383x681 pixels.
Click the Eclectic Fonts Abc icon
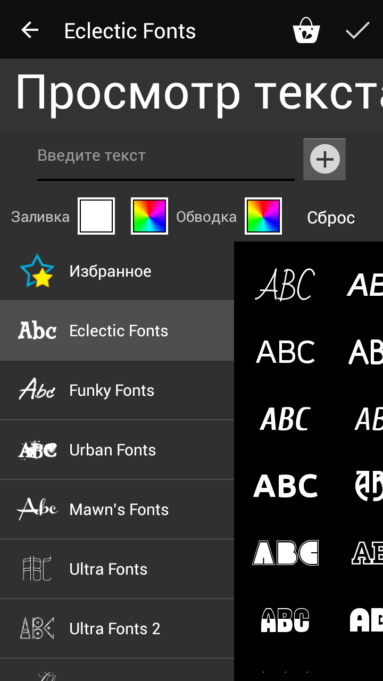click(x=37, y=330)
